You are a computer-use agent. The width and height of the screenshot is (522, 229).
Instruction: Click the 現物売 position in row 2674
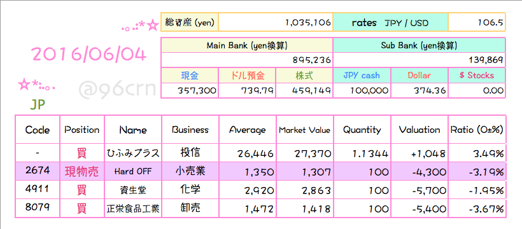tap(82, 172)
